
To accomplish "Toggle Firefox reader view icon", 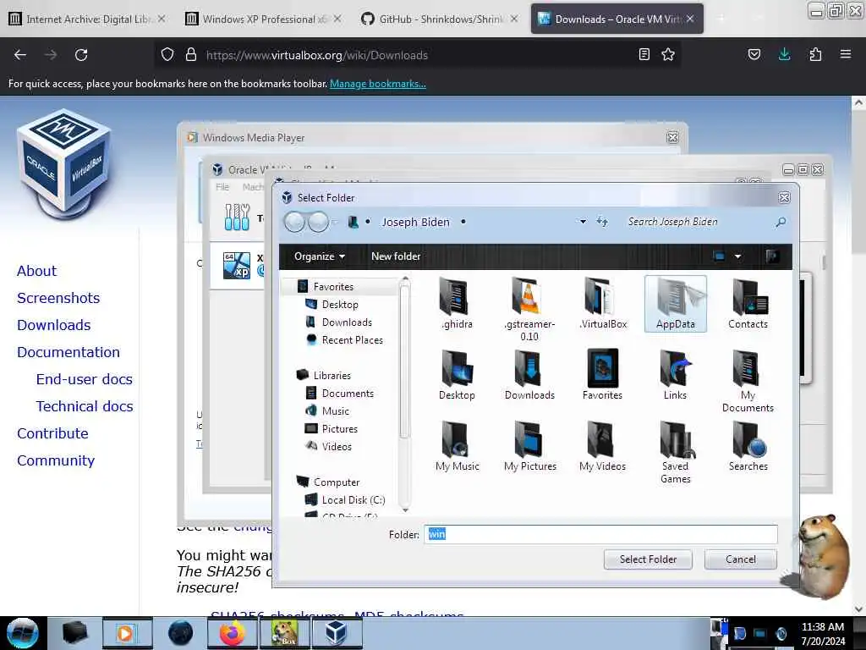I will [x=644, y=54].
